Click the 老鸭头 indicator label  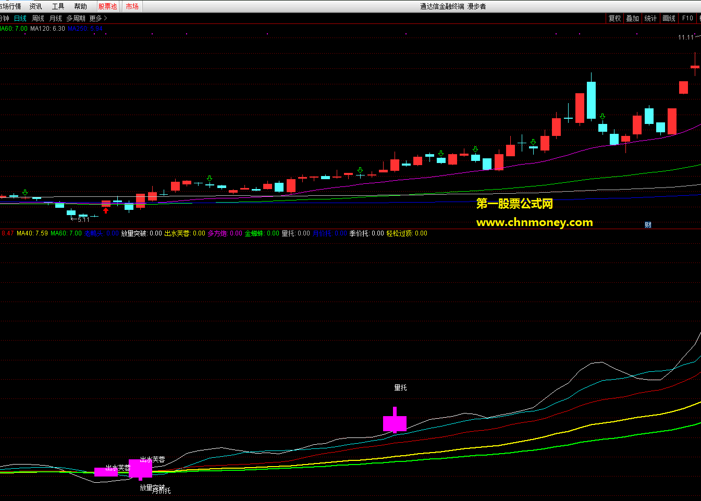coord(102,233)
